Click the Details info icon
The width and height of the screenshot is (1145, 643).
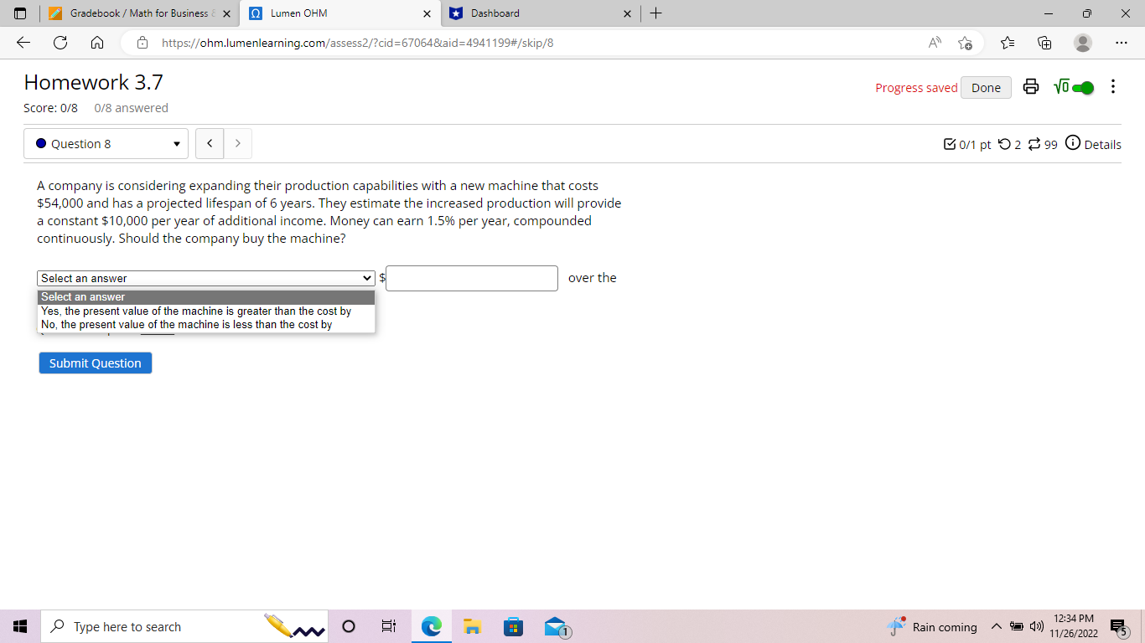point(1072,143)
